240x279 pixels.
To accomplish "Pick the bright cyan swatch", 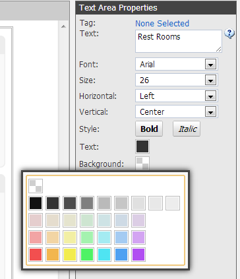I will click(104, 255).
